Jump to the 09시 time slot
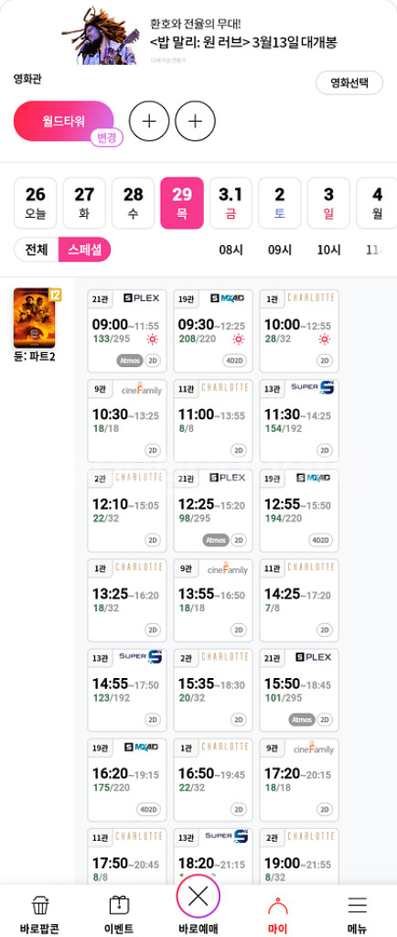The width and height of the screenshot is (397, 937). click(x=279, y=251)
